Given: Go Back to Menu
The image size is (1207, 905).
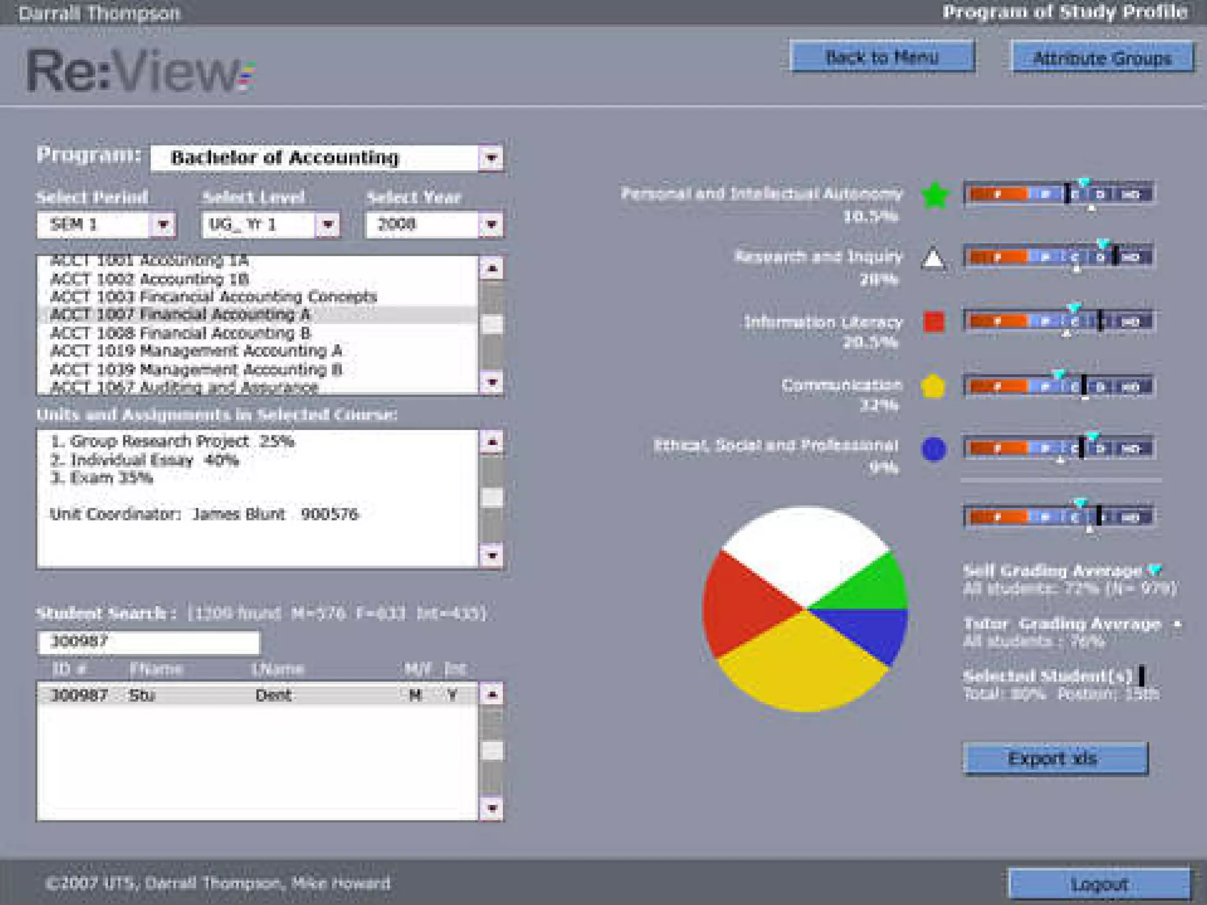Looking at the screenshot, I should click(x=882, y=57).
